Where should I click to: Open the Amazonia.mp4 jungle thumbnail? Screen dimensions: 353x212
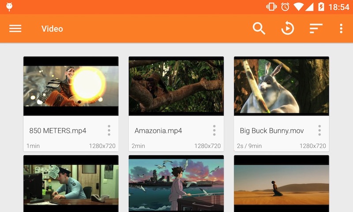point(176,86)
